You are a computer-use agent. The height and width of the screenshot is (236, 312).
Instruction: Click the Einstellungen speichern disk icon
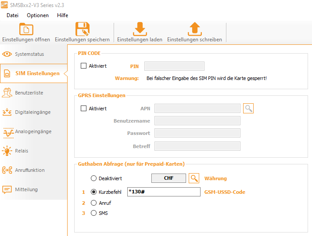[x=82, y=29]
